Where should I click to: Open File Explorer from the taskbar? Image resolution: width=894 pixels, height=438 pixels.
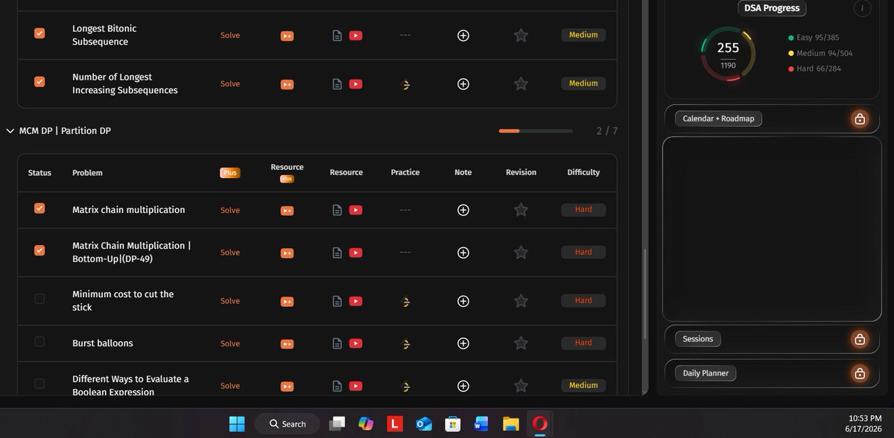click(510, 424)
